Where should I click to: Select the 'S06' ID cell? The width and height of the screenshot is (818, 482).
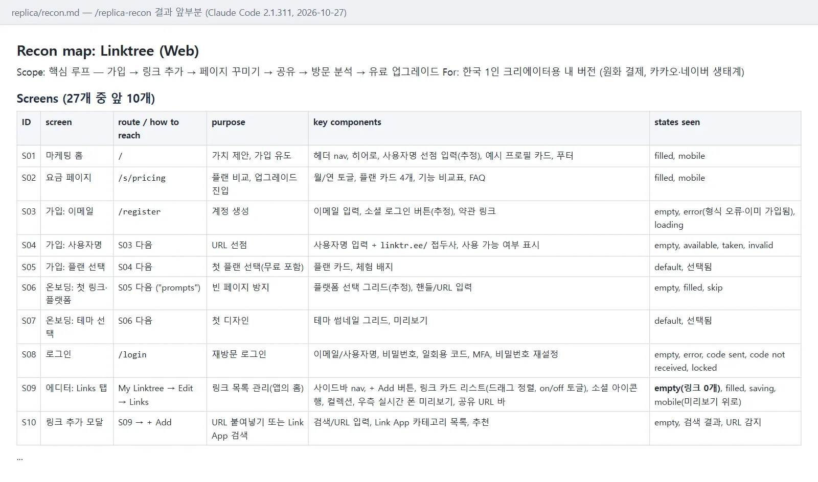(29, 294)
